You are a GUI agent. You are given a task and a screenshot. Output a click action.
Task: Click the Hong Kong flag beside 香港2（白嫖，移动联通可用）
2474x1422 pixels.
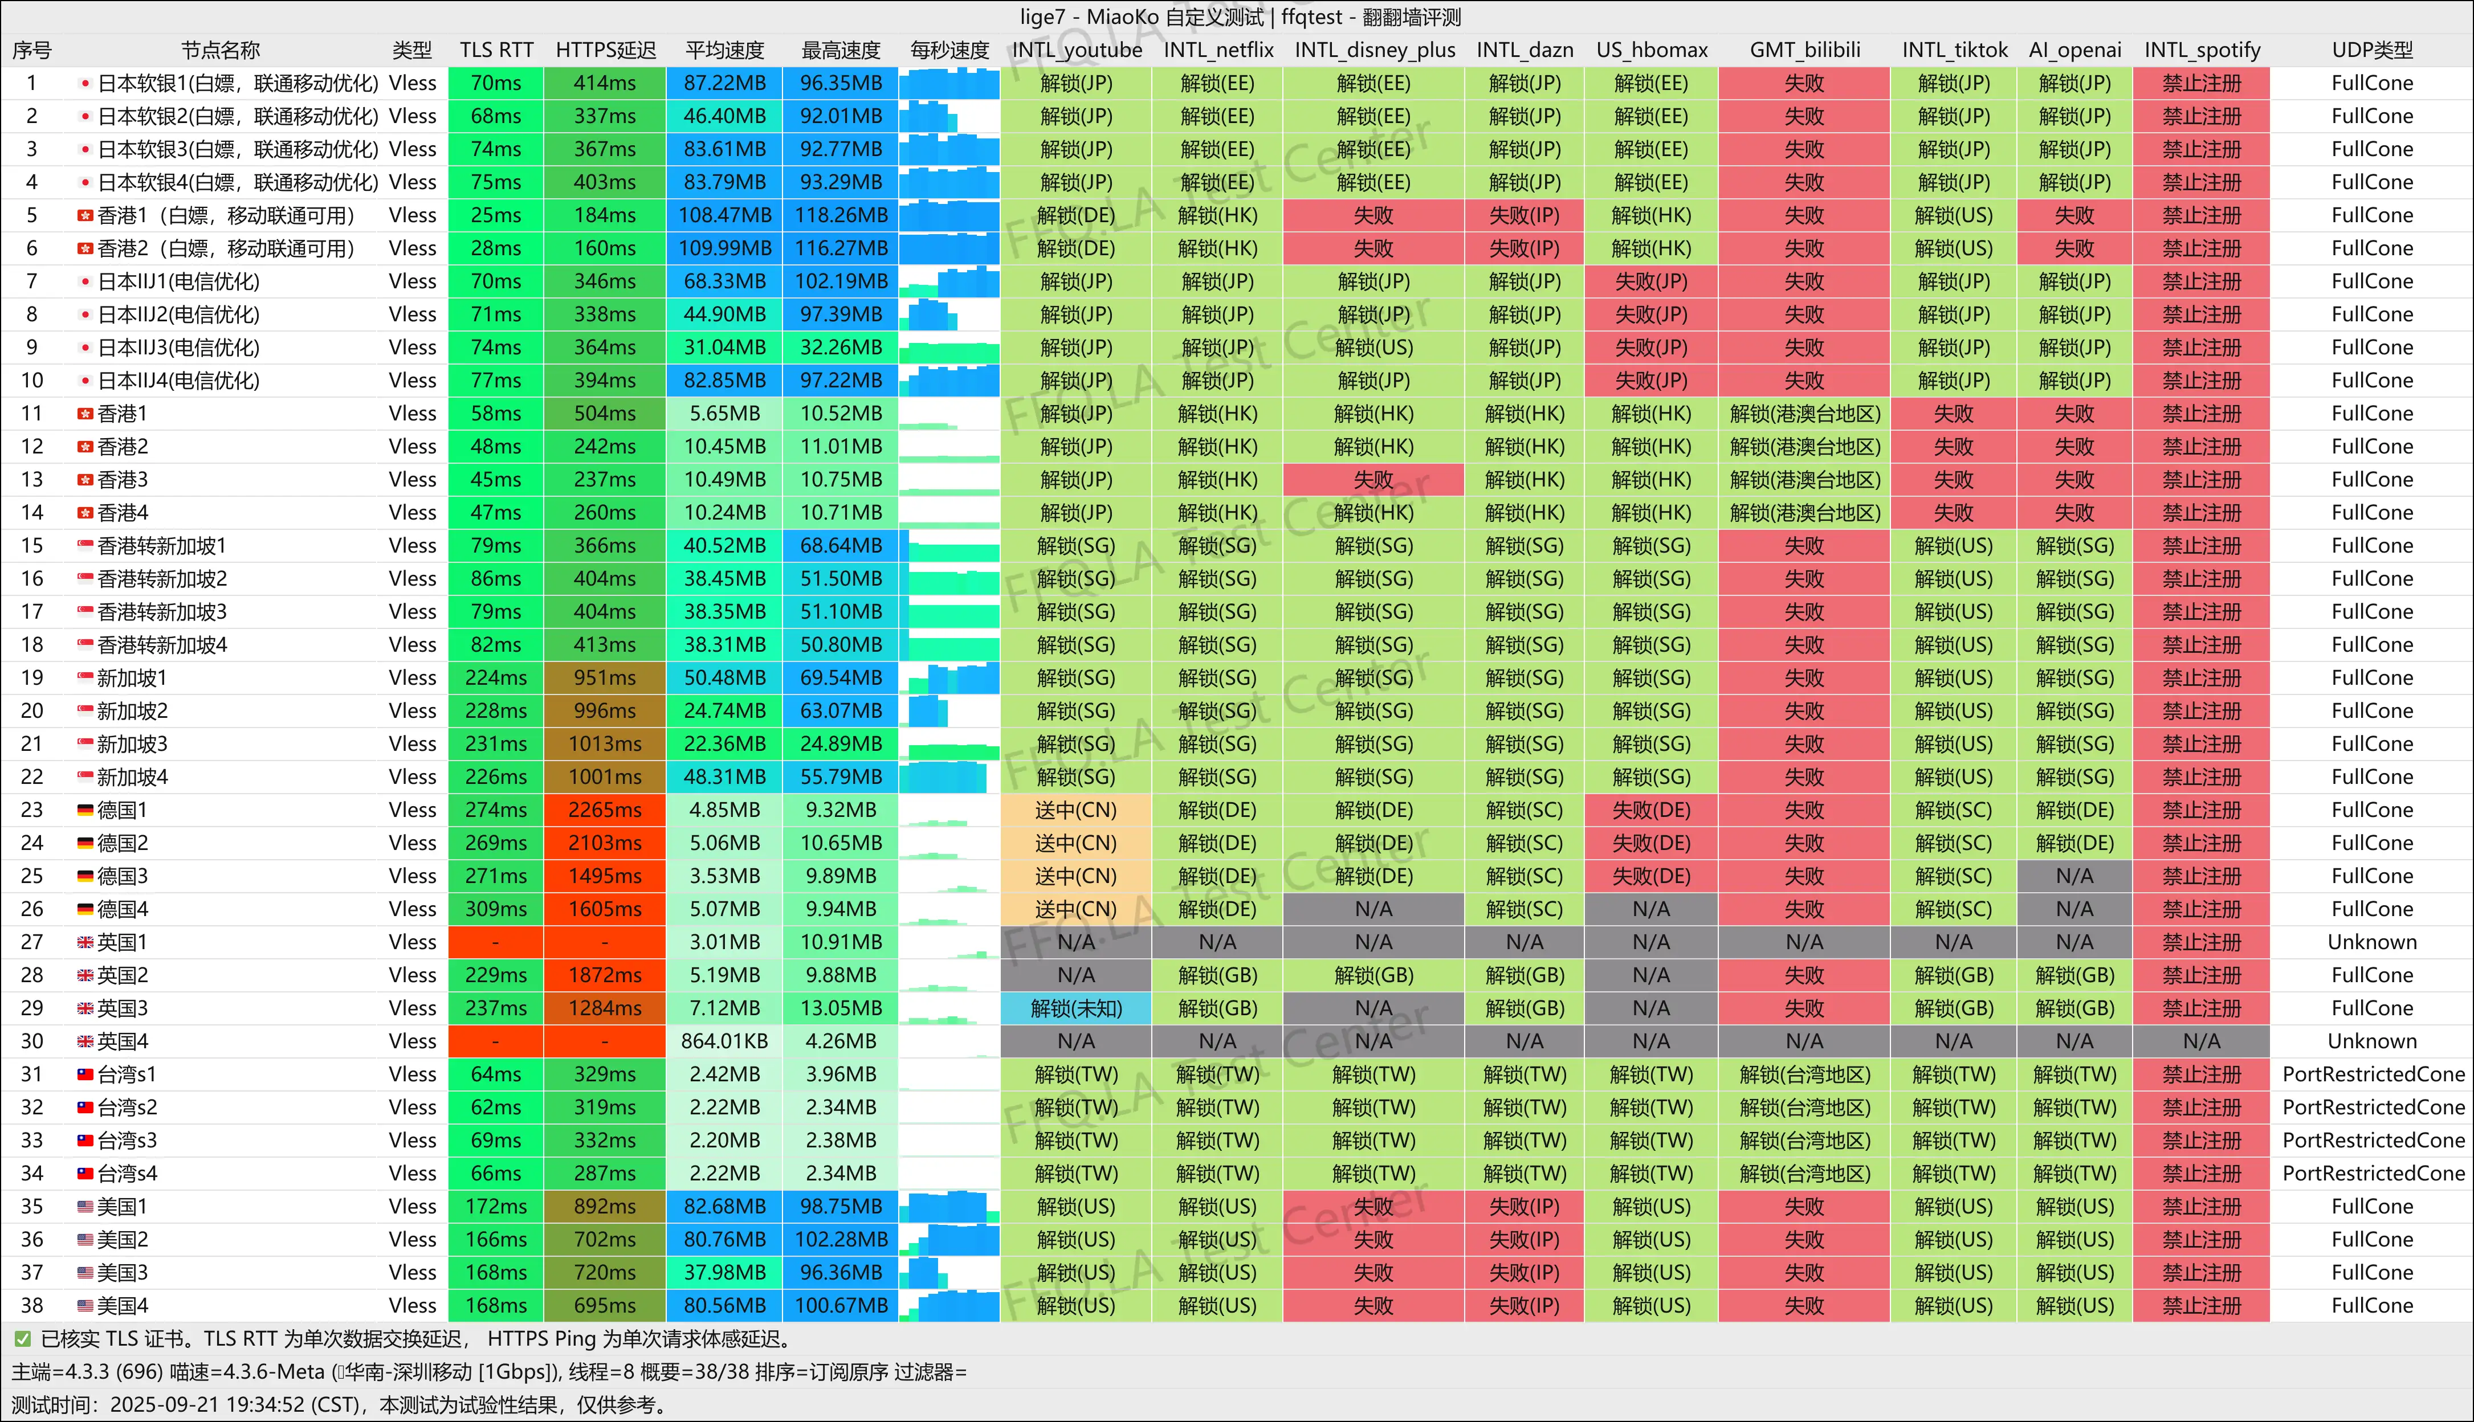(x=86, y=249)
